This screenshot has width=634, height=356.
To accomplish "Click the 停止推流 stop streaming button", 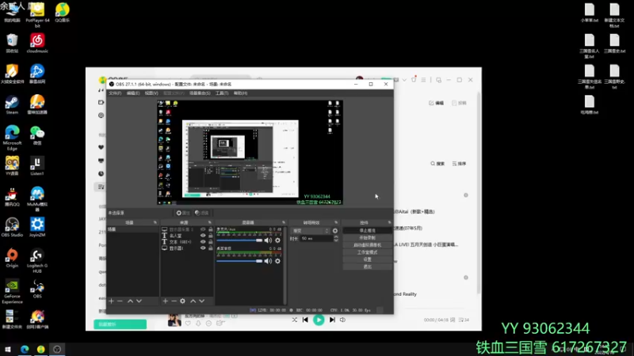I will (367, 230).
